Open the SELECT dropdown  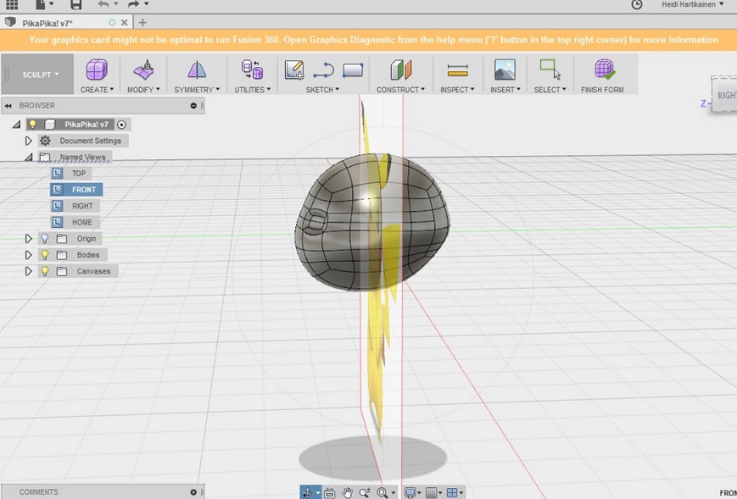(x=550, y=90)
